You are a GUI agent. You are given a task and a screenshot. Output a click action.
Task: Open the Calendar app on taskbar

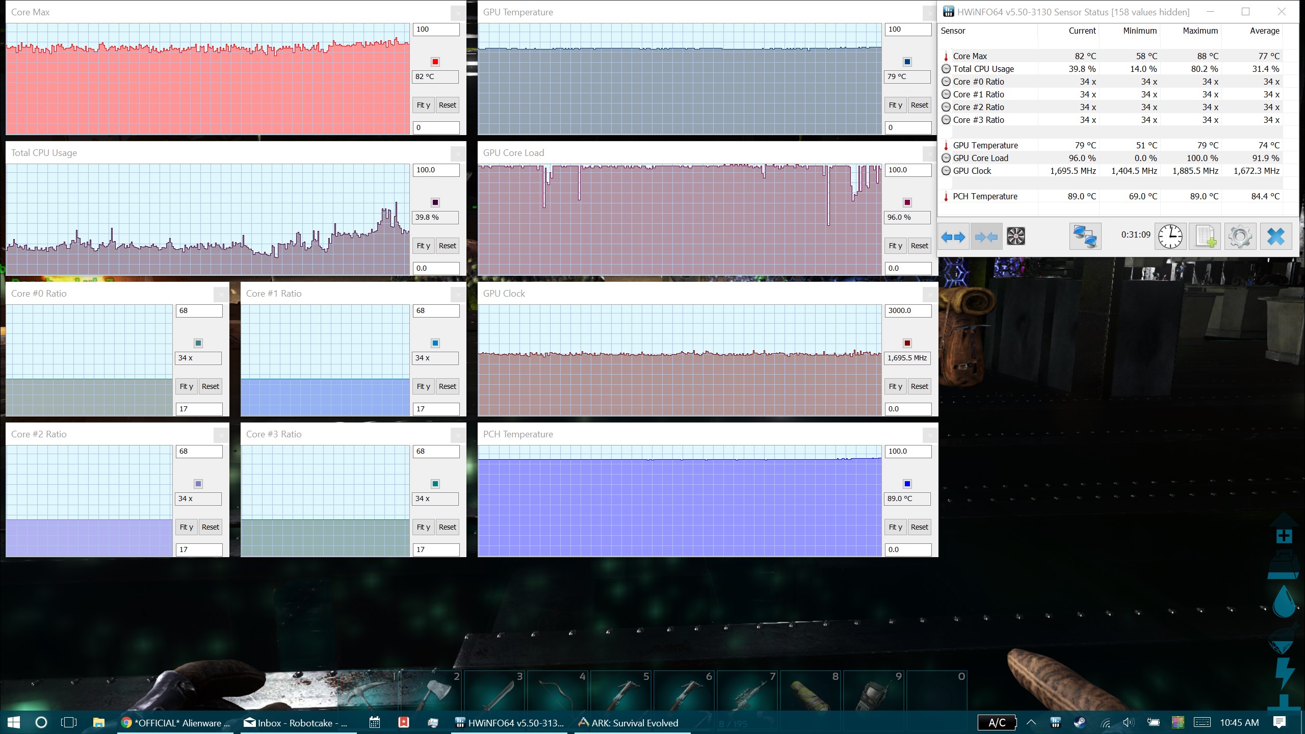(x=375, y=722)
